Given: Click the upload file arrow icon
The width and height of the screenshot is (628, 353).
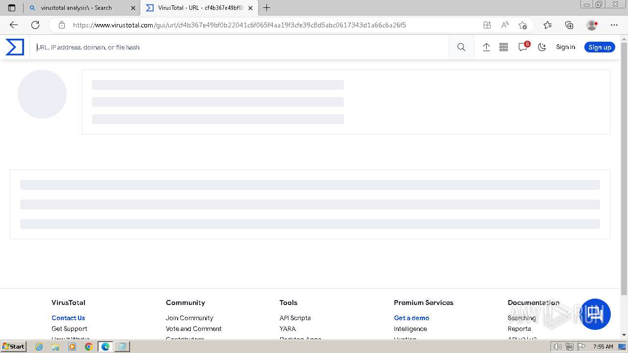Looking at the screenshot, I should [486, 47].
